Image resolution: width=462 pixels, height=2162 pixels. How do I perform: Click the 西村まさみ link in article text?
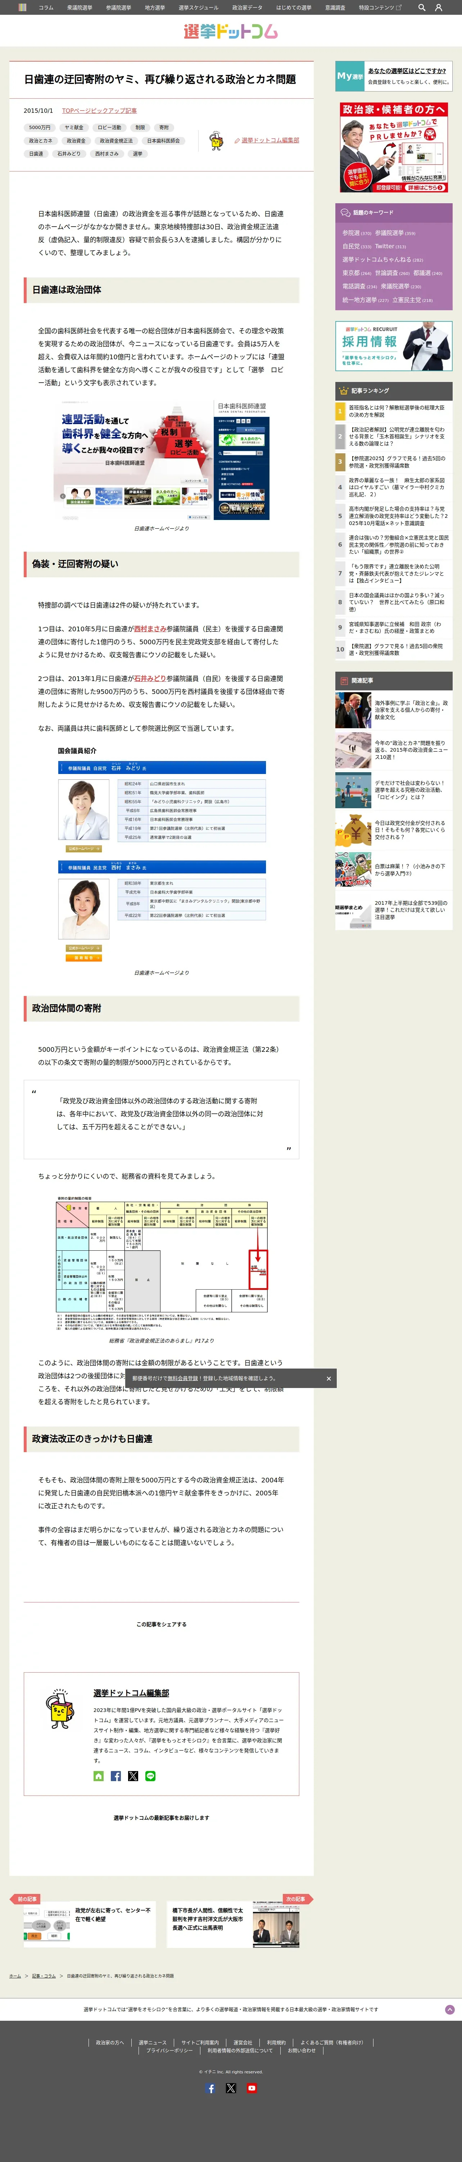pos(150,629)
